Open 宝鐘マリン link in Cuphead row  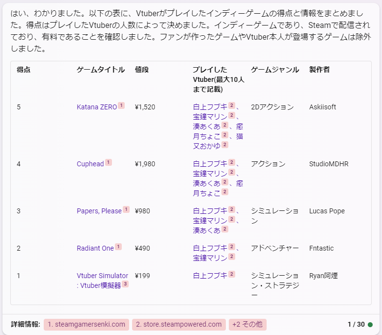tap(210, 174)
